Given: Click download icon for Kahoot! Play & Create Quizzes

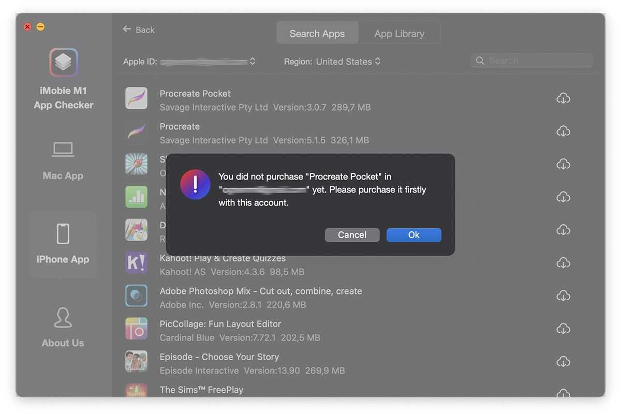Looking at the screenshot, I should coord(563,263).
